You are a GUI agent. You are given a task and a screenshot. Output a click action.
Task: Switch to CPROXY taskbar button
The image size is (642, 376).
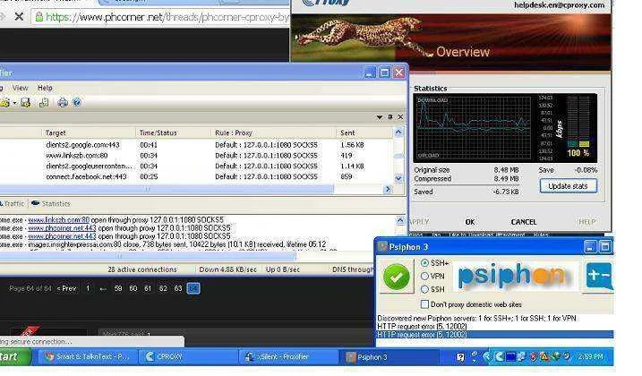[x=188, y=356]
